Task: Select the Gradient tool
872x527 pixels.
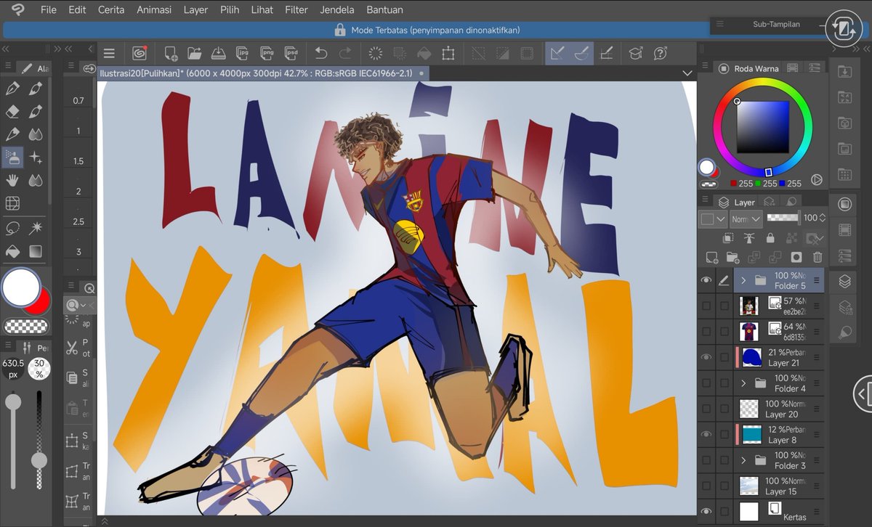Action: point(36,251)
